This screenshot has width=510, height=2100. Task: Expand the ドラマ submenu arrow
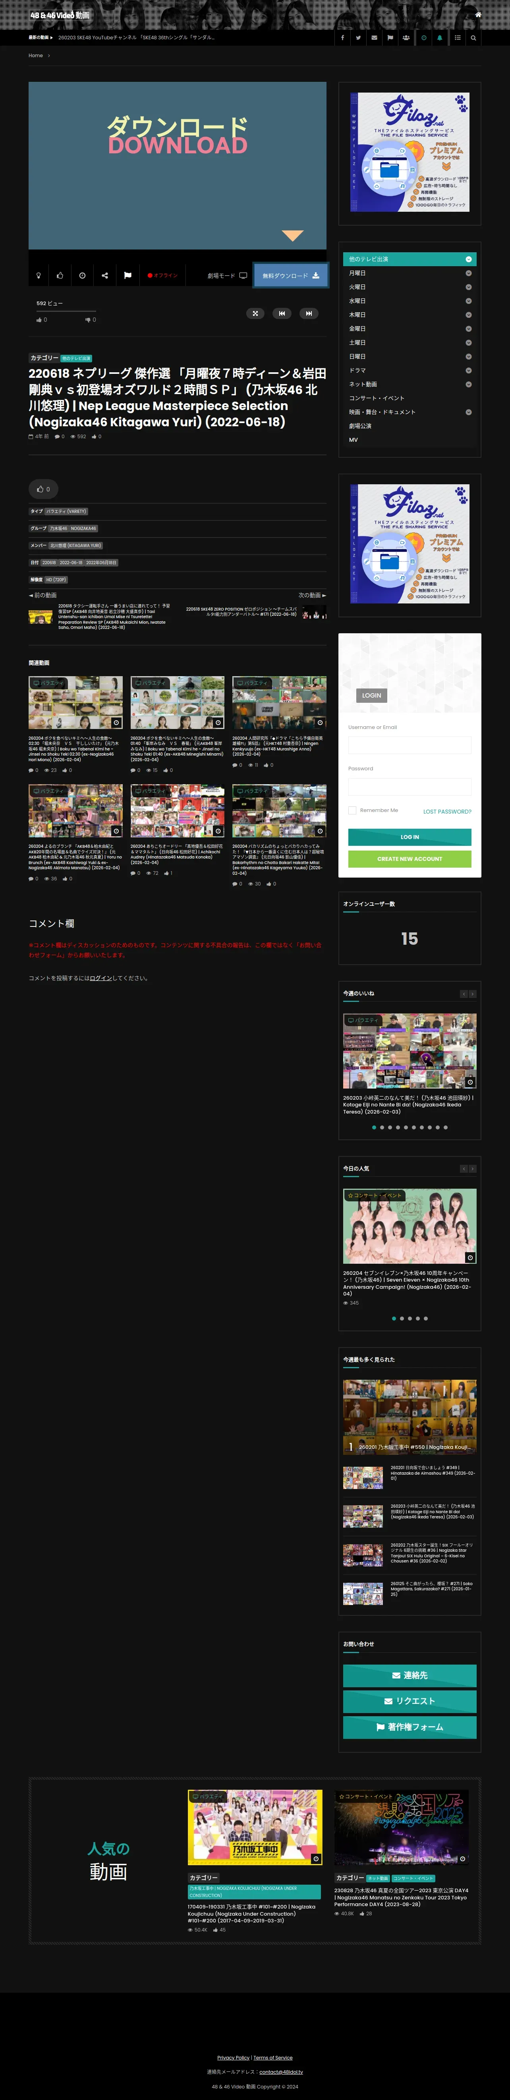468,370
